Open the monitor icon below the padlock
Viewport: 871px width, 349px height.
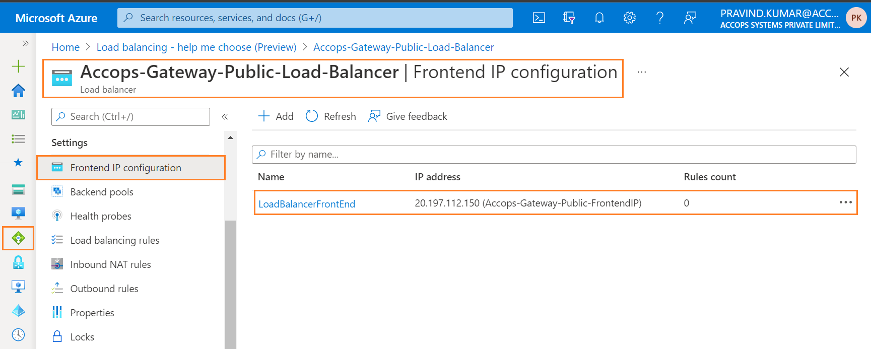pyautogui.click(x=18, y=287)
